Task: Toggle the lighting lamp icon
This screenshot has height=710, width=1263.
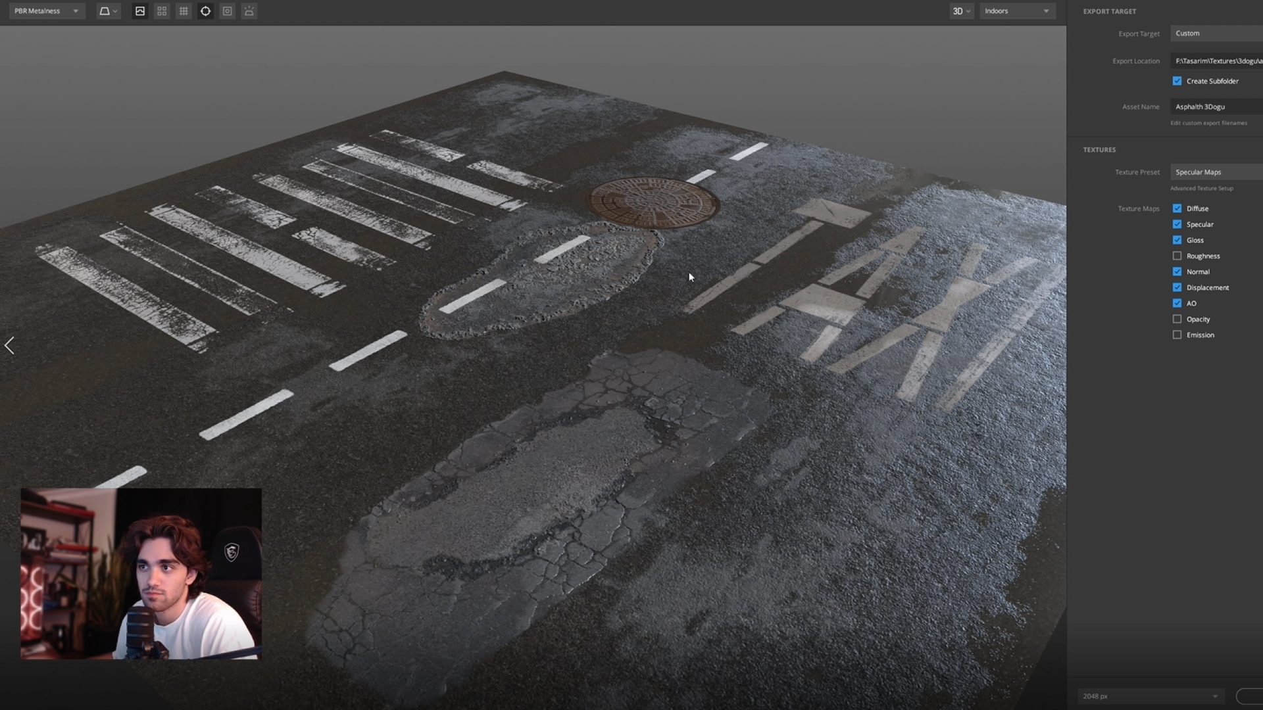Action: (249, 11)
